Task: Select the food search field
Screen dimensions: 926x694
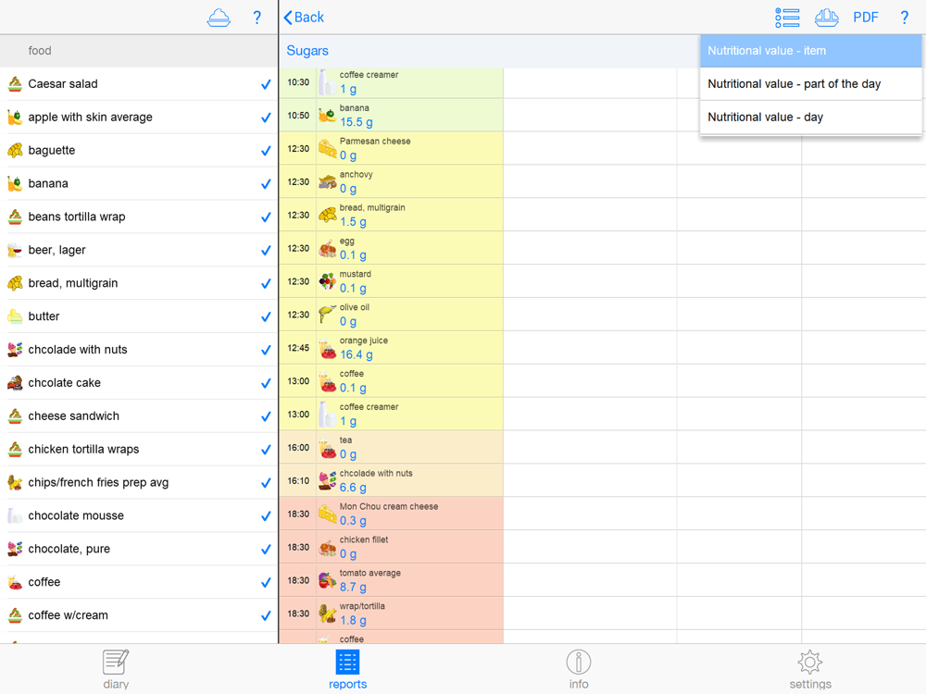Action: coord(139,51)
